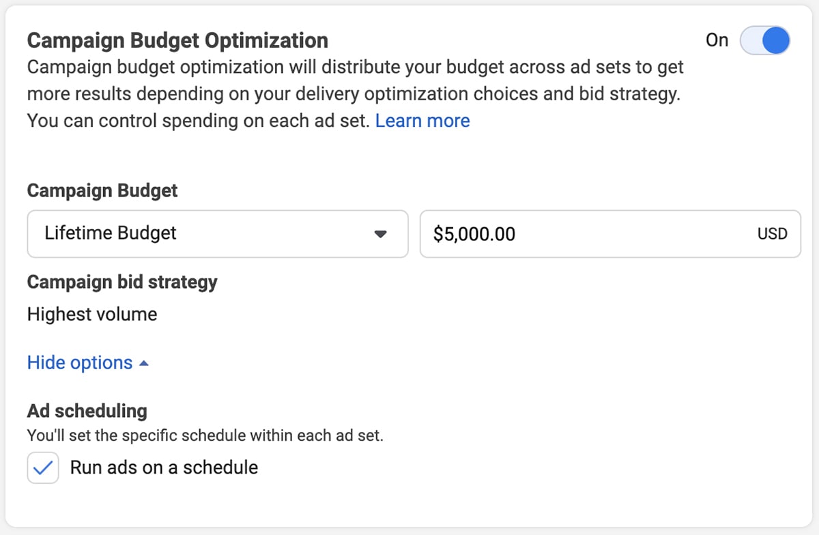Screen dimensions: 819x535
Task: Click the dropdown caret arrow in budget type
Action: coord(381,234)
